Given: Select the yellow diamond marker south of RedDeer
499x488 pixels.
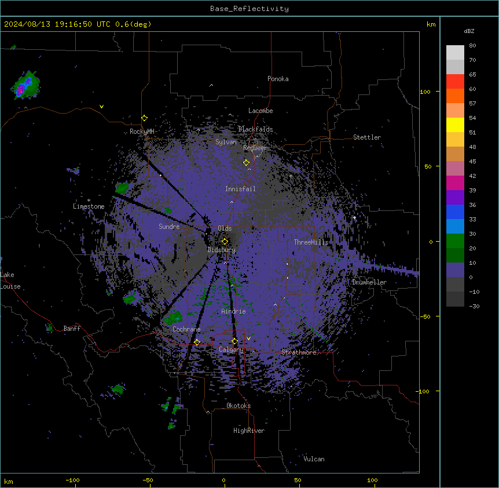Looking at the screenshot, I should pos(246,163).
